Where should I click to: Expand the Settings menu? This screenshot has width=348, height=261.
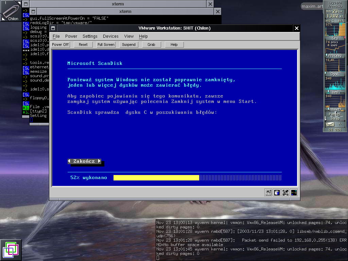click(x=90, y=36)
